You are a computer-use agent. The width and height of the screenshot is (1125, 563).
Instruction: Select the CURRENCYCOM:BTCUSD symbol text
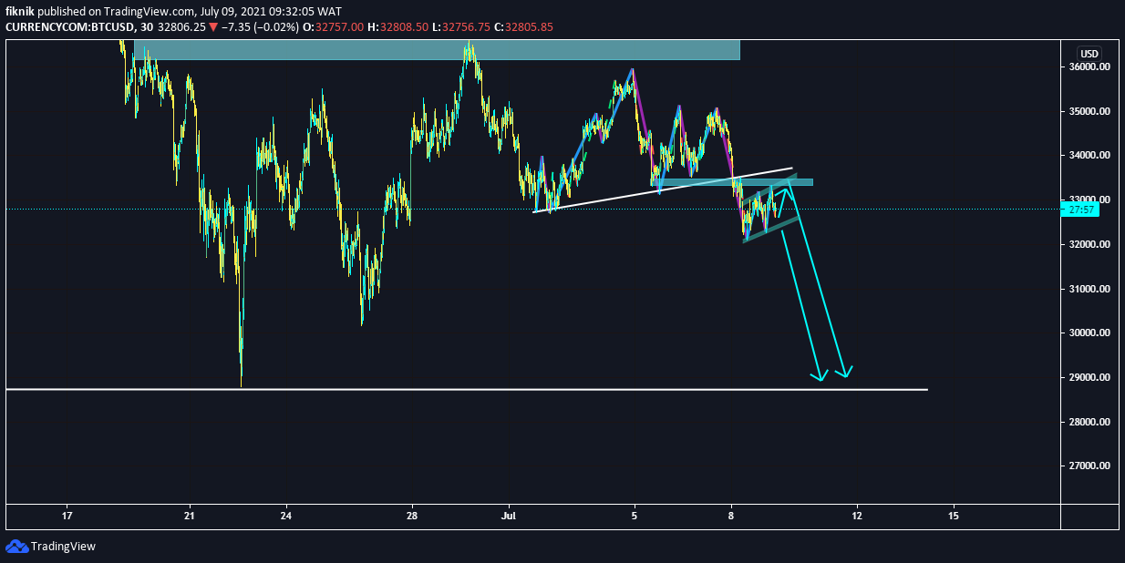pyautogui.click(x=70, y=27)
